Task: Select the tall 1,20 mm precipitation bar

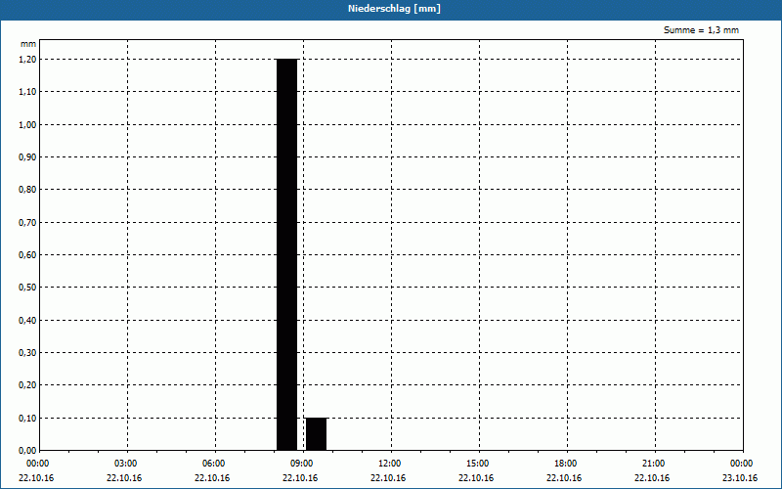Action: pos(286,254)
